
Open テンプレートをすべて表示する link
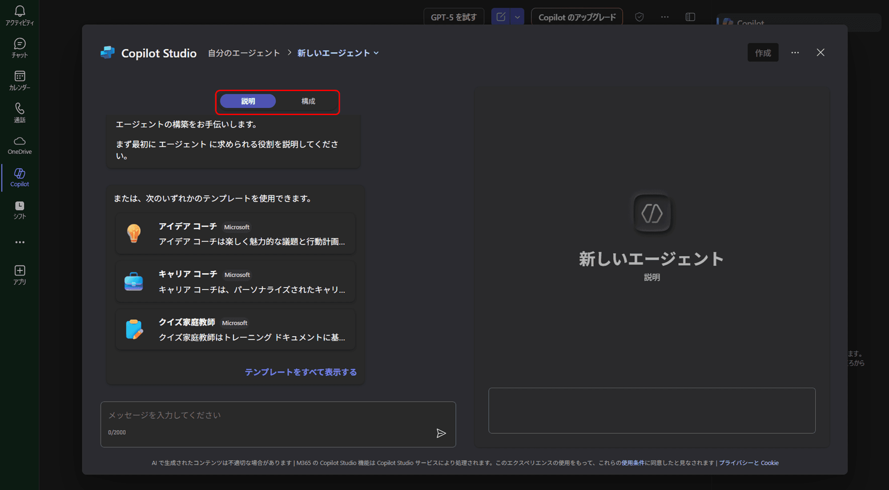(301, 372)
